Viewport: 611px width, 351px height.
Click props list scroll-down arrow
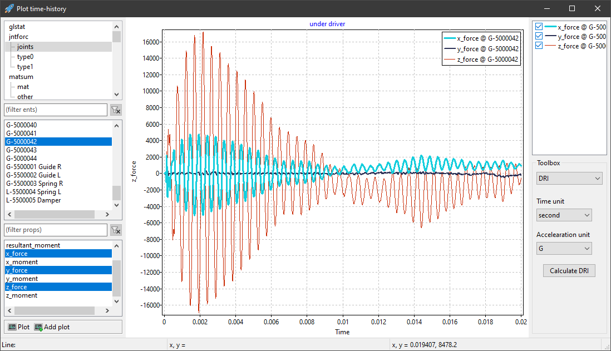(x=116, y=301)
